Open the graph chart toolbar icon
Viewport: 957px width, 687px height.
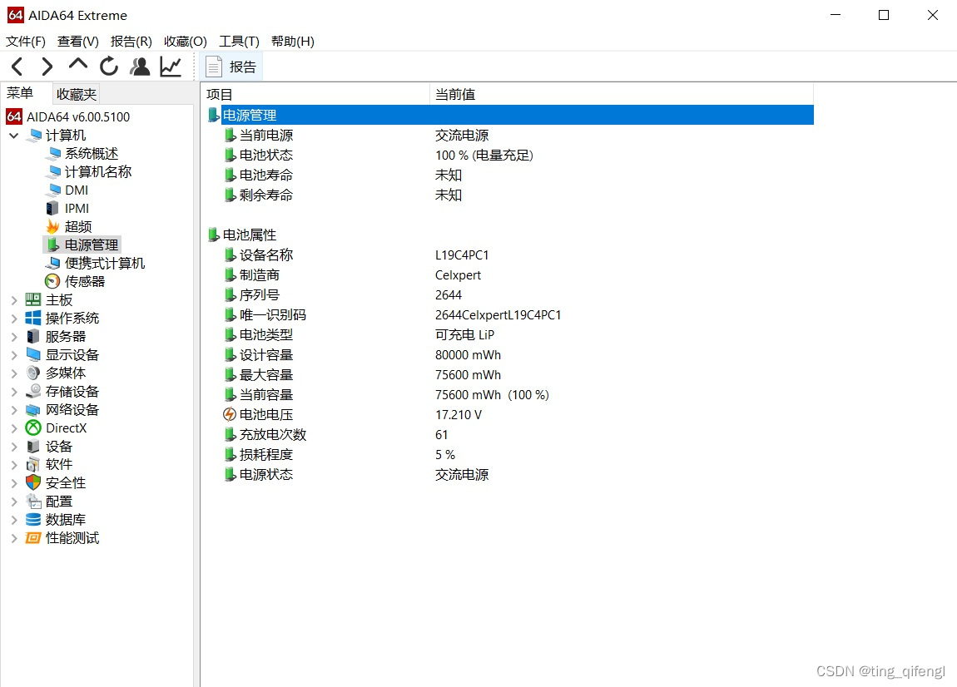(171, 66)
